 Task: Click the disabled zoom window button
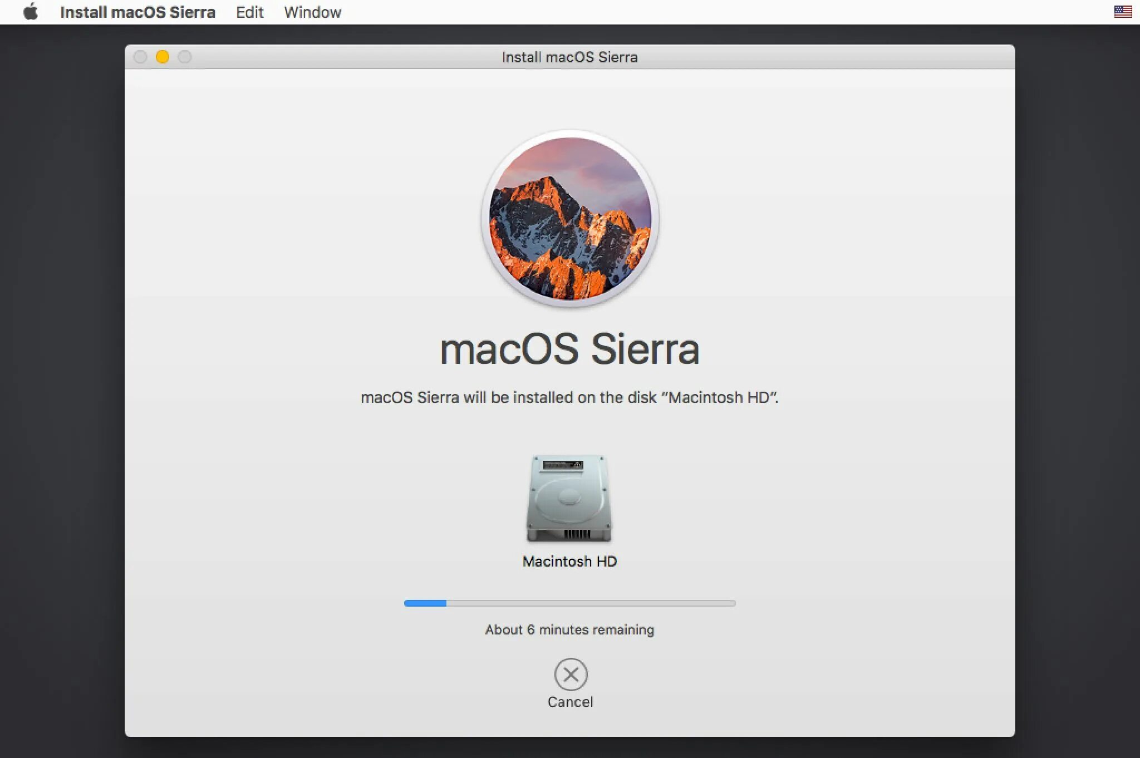pyautogui.click(x=185, y=57)
